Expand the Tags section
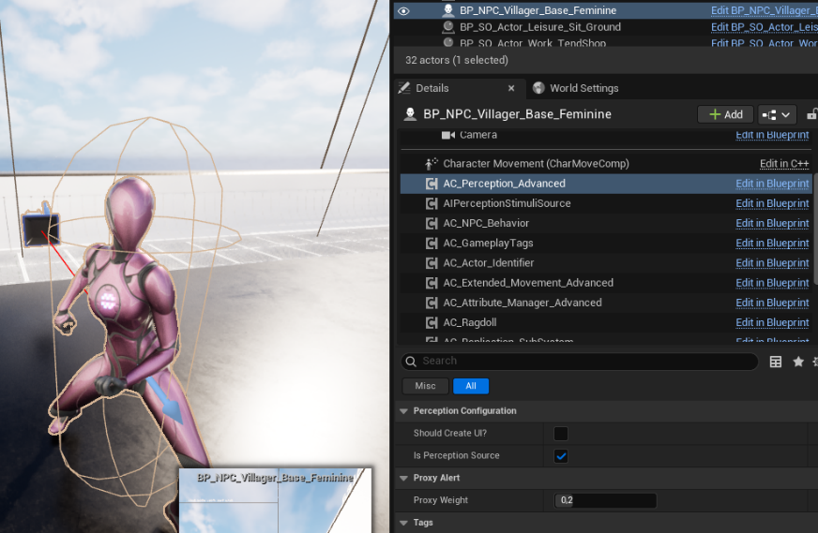Screen dimensions: 818x533 point(403,523)
